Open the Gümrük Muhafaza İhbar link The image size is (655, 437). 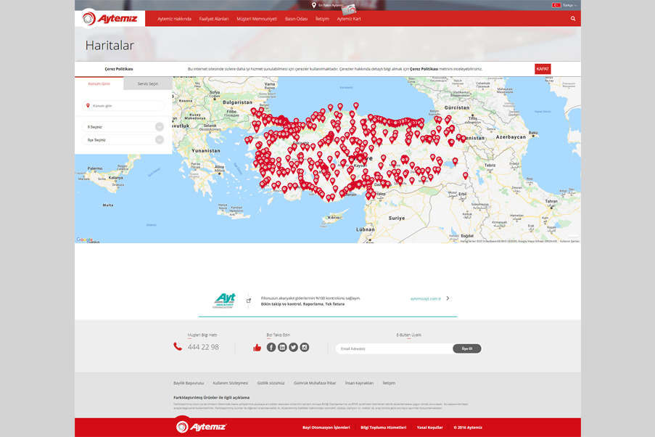pos(315,383)
